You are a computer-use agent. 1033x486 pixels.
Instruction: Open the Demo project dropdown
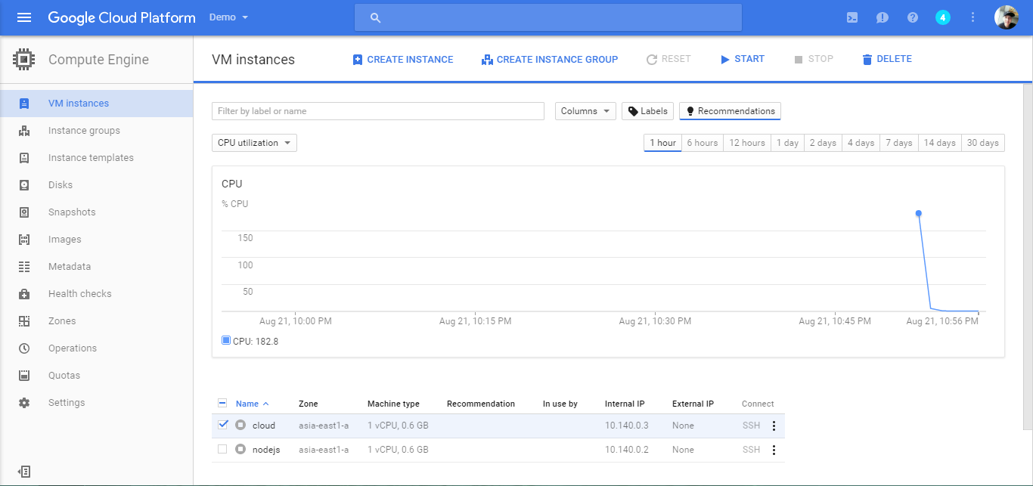tap(229, 17)
